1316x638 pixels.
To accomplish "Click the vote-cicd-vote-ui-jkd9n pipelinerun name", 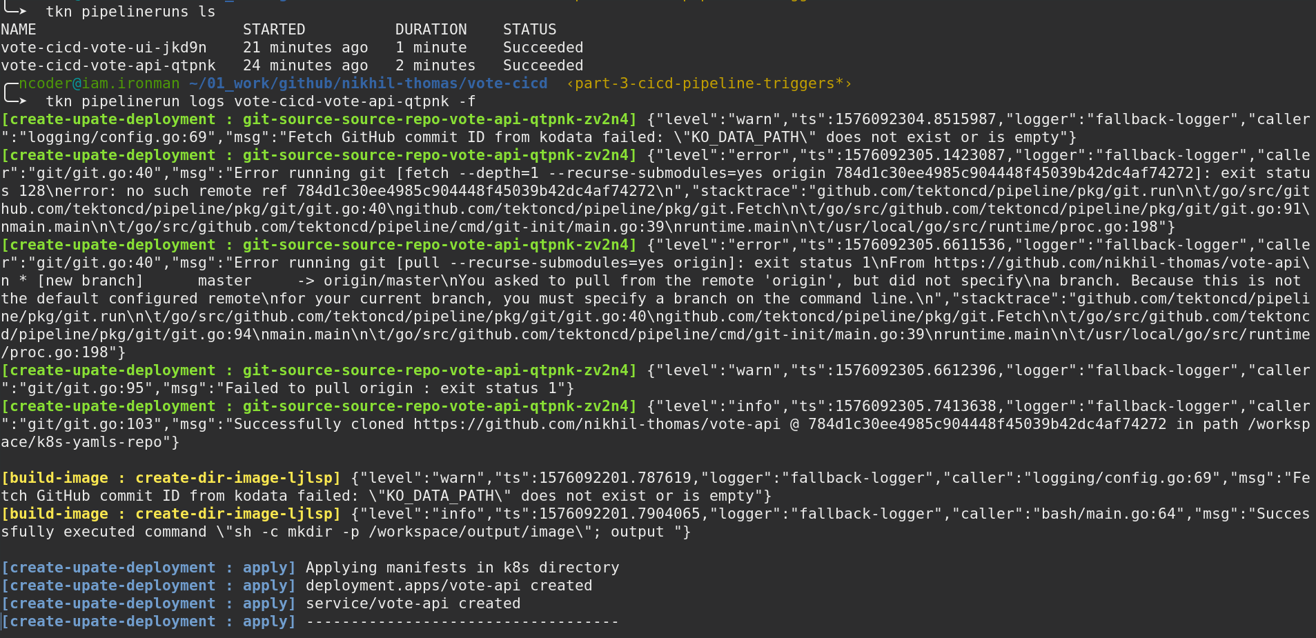I will pos(104,48).
